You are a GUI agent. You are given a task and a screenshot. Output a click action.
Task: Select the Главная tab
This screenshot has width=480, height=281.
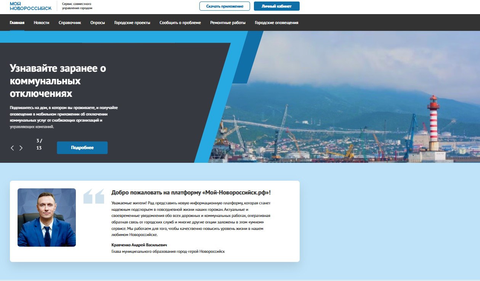[17, 23]
